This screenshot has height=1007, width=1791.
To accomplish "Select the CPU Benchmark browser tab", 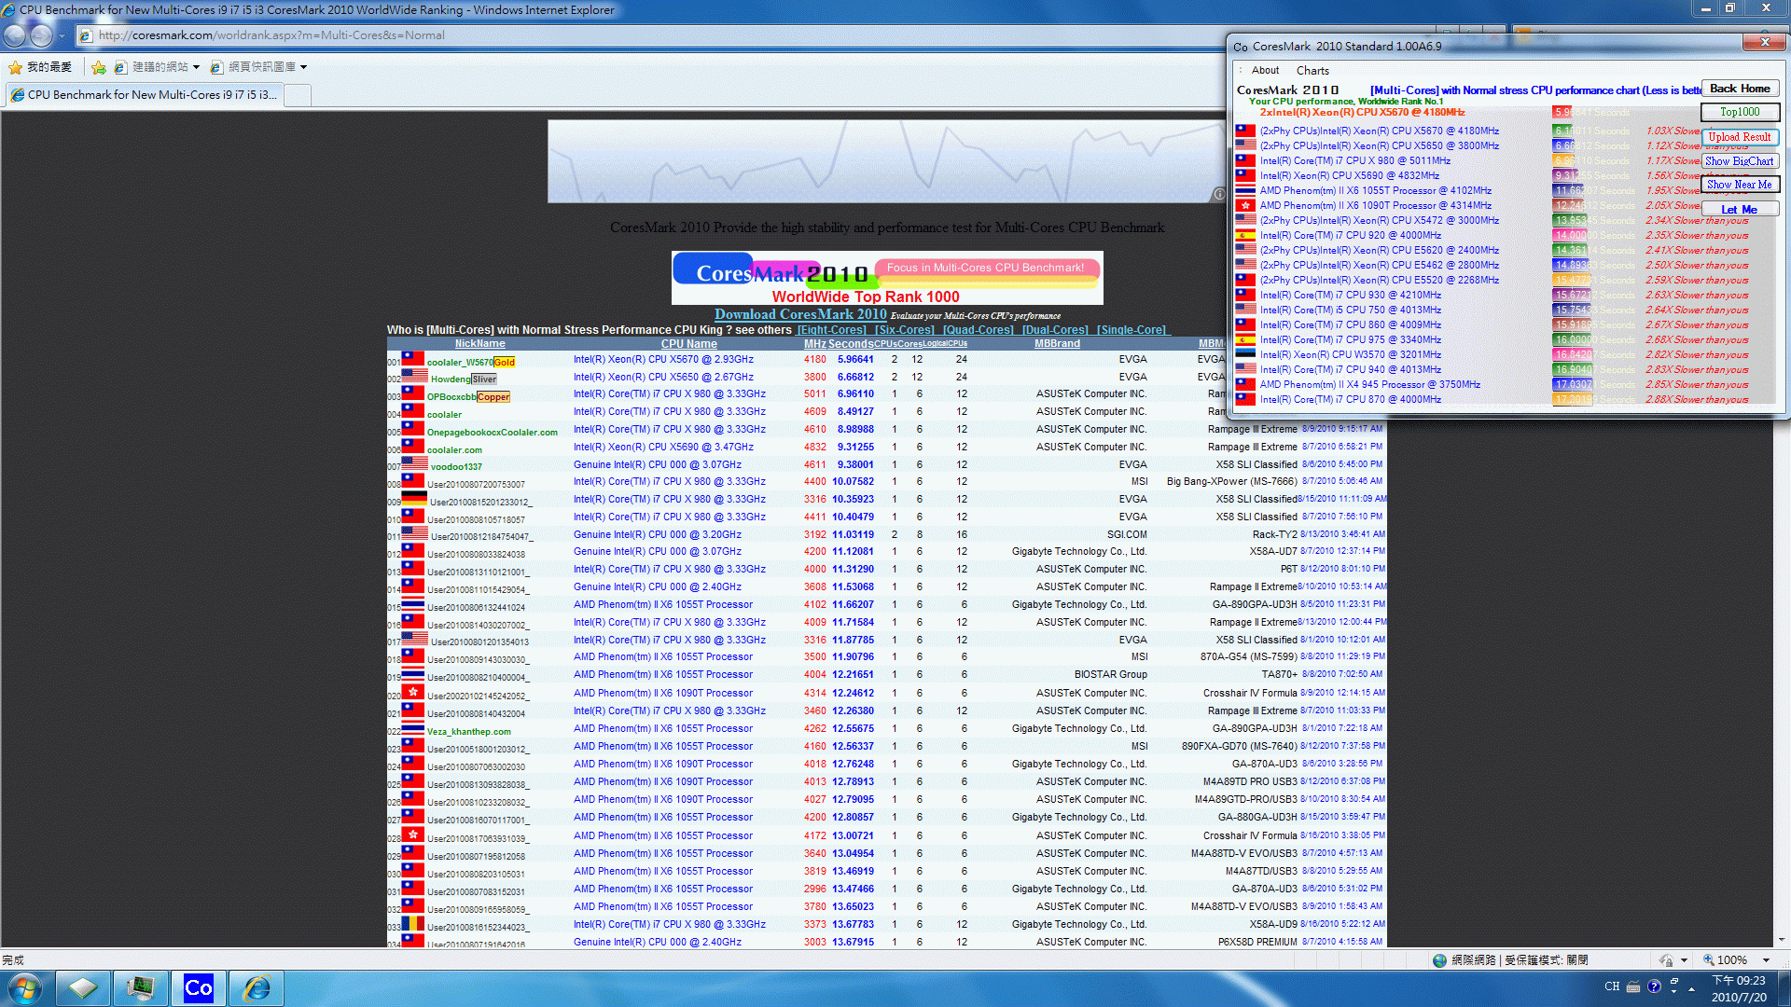I will coord(144,95).
